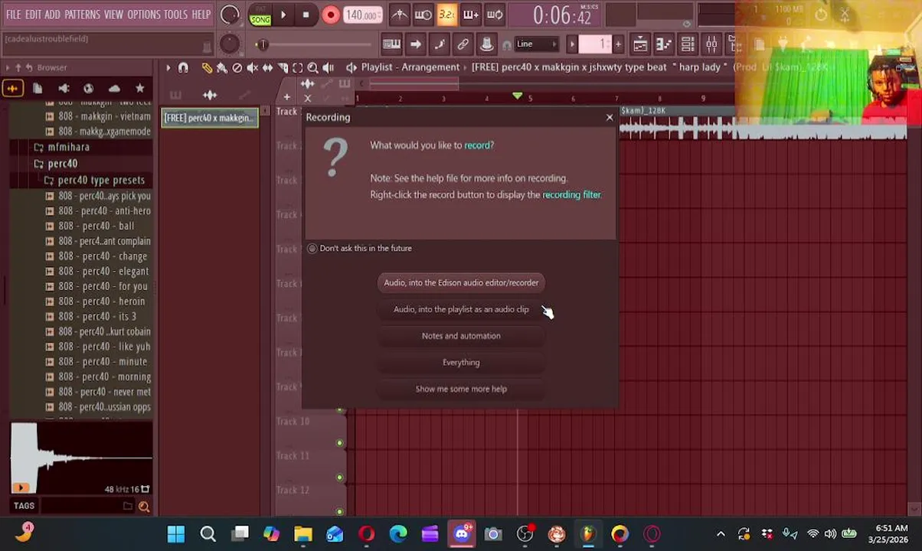922x551 pixels.
Task: Click the stamp tool icon in toolbar
Action: 486,44
